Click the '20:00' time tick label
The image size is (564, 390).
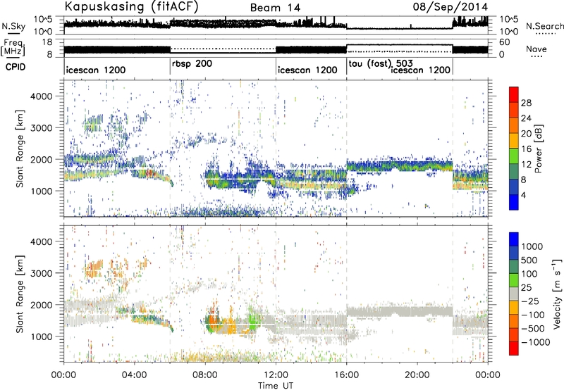[417, 375]
